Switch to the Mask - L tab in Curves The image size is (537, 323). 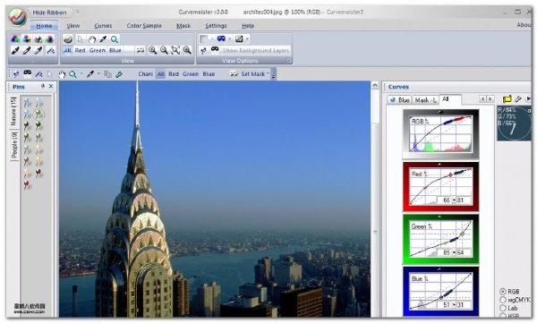[425, 99]
